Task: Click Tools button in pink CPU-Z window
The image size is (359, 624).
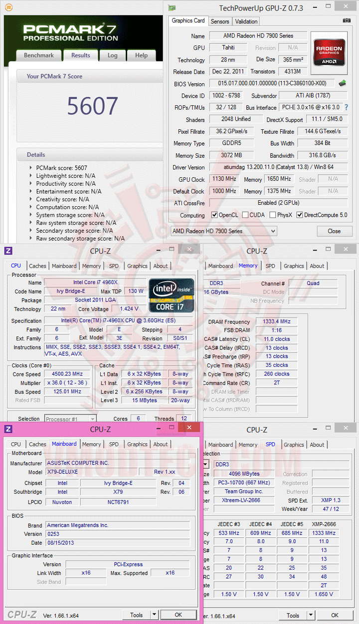Action: click(136, 615)
